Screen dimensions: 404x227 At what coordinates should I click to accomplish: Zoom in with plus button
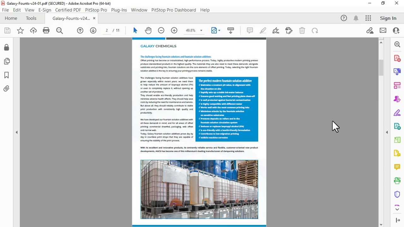point(174,31)
